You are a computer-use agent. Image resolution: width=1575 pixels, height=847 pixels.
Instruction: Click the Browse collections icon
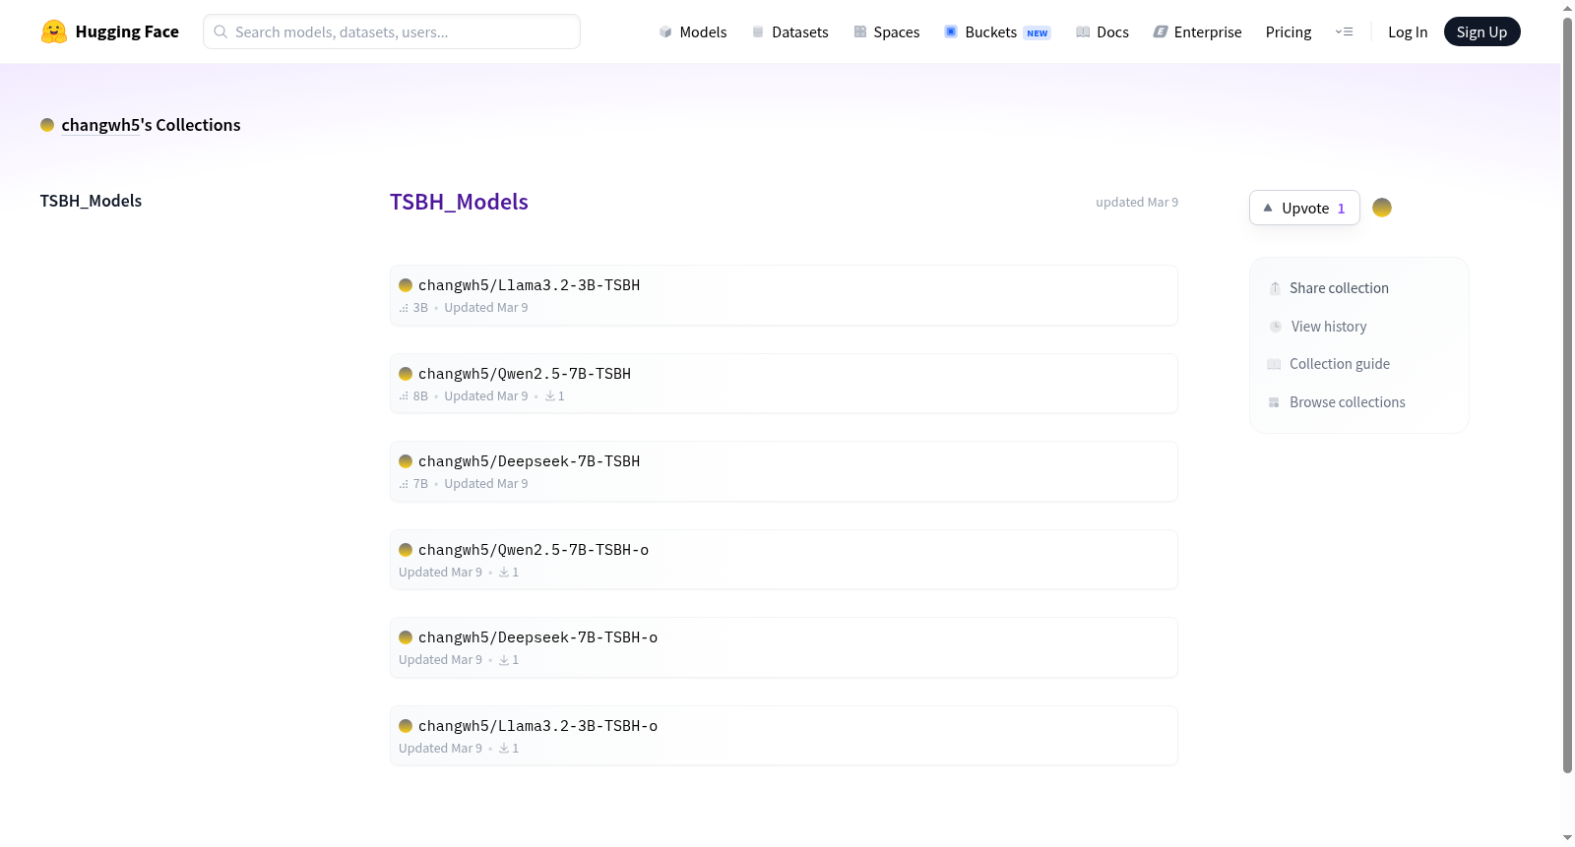1274,402
